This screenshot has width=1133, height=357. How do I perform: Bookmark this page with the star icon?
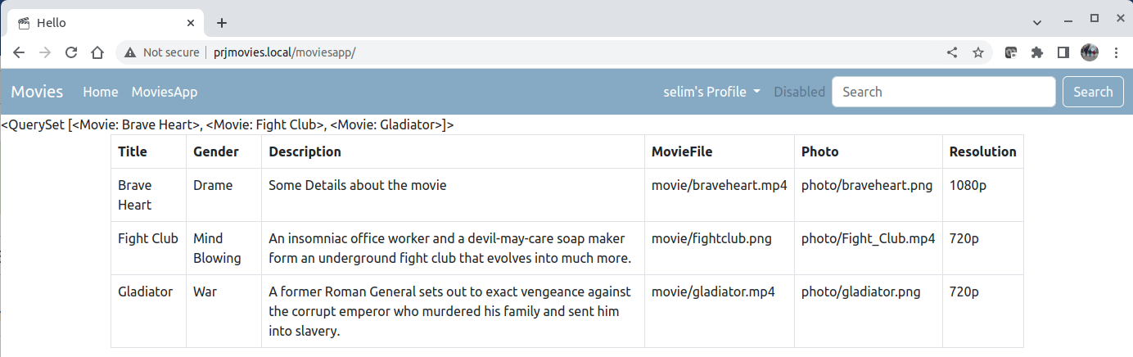click(977, 52)
